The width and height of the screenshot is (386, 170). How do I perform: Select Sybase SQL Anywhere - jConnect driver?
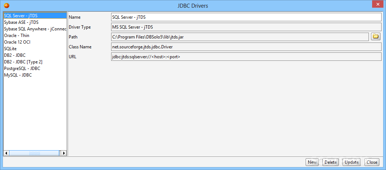[35, 29]
